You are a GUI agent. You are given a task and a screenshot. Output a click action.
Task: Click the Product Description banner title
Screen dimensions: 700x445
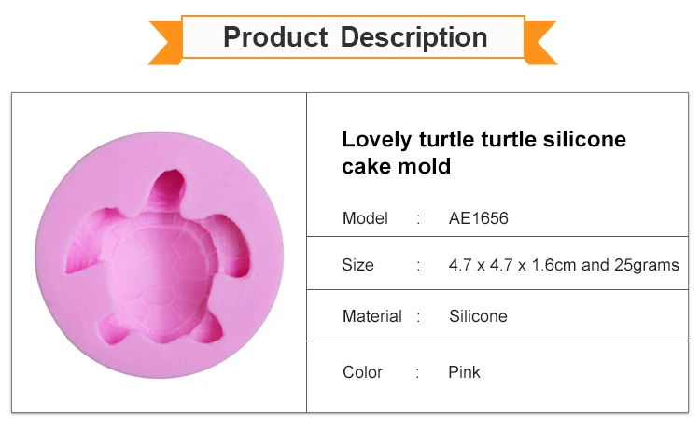(355, 37)
